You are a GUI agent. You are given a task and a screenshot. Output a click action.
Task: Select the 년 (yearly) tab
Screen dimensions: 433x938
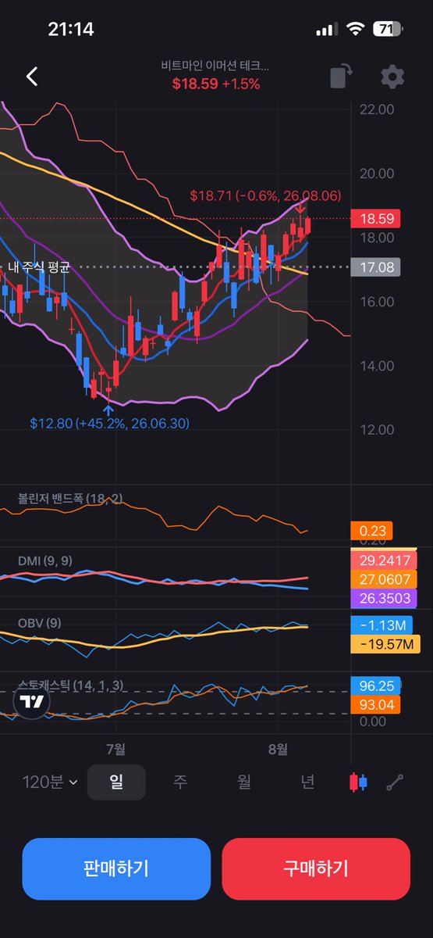click(x=308, y=782)
